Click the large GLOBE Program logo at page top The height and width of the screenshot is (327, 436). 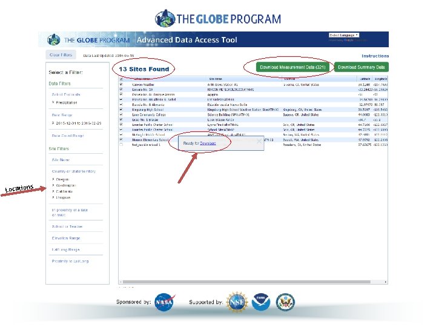point(218,18)
